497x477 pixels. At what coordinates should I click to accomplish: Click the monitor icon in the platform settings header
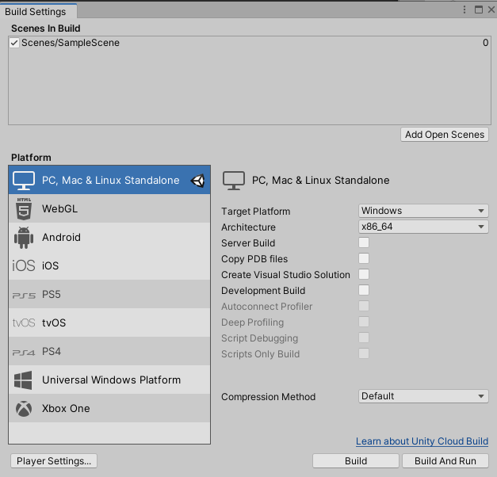pos(234,181)
